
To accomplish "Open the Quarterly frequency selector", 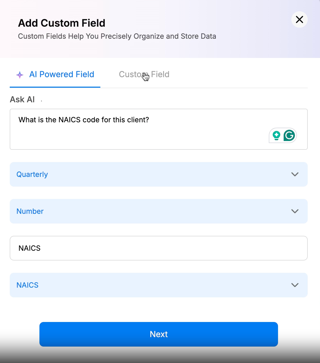I will point(159,174).
